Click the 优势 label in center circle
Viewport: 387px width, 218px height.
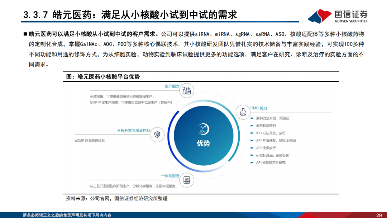(204, 143)
